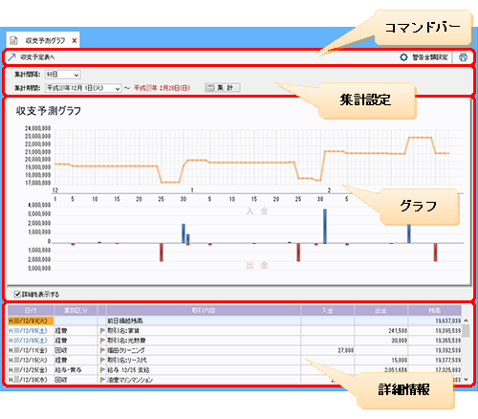Click the 収支予定表へ link
The height and width of the screenshot is (419, 478).
(x=37, y=57)
